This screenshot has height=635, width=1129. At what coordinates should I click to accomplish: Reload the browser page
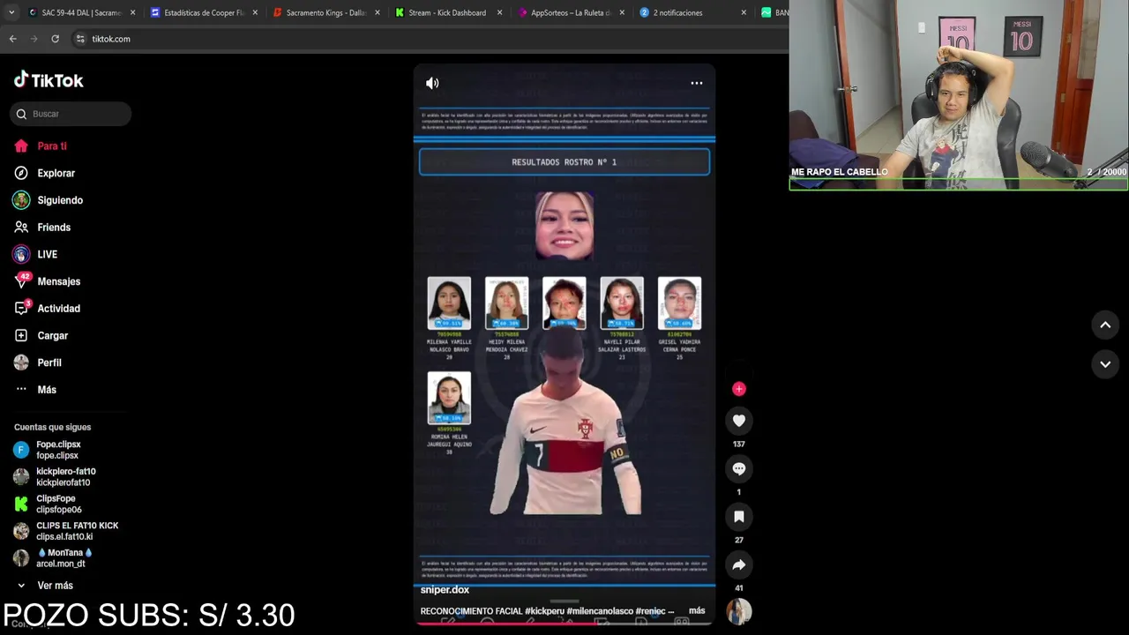55,39
